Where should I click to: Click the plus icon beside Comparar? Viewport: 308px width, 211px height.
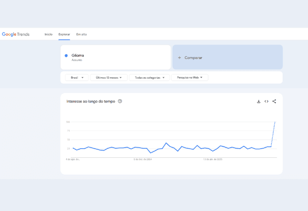point(180,58)
